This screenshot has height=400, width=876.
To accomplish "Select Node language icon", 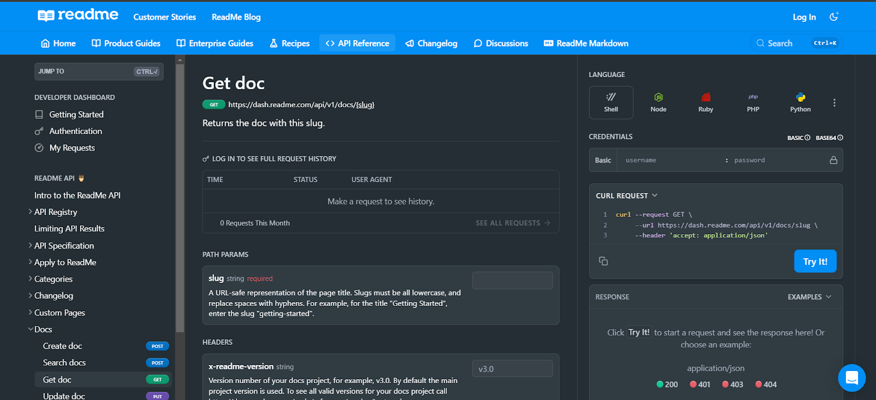I will tap(658, 102).
